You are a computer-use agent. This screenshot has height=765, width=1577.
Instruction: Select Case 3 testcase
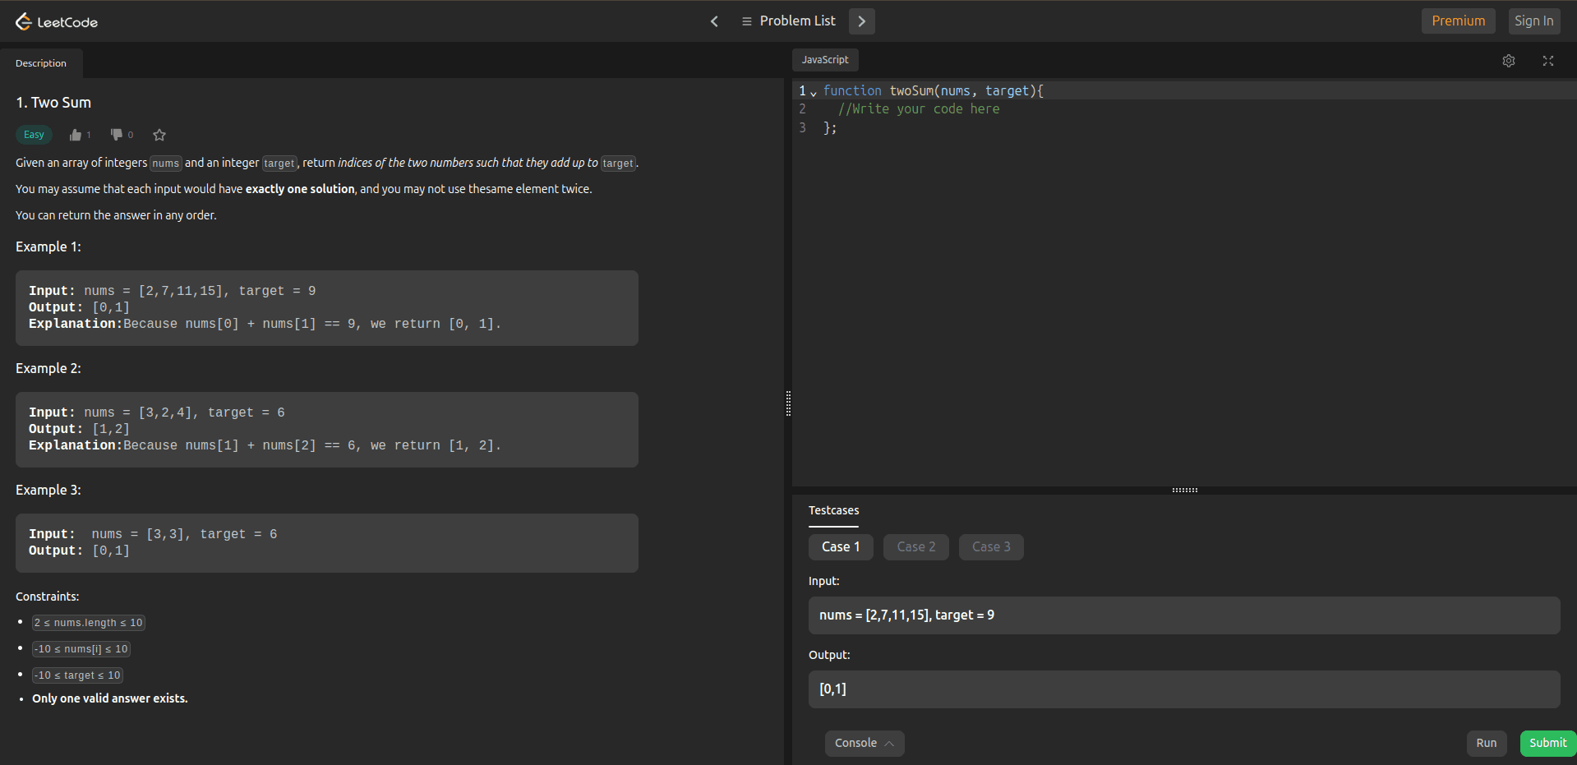pyautogui.click(x=991, y=547)
